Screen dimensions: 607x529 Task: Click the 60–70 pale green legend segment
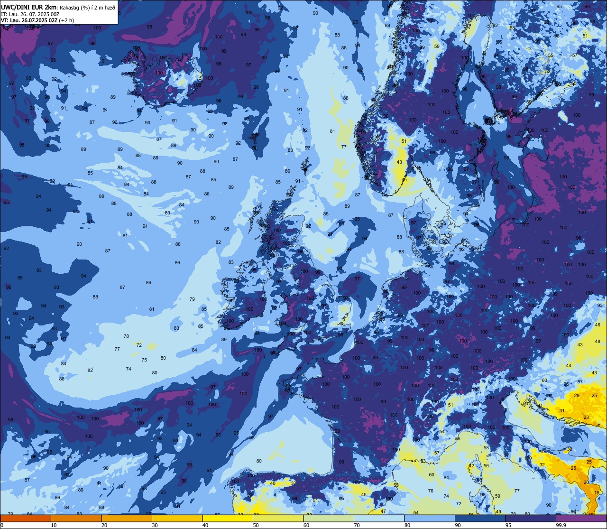(x=329, y=518)
